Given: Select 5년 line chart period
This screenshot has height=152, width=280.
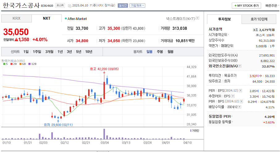Looking at the screenshot, I should [x=78, y=52].
